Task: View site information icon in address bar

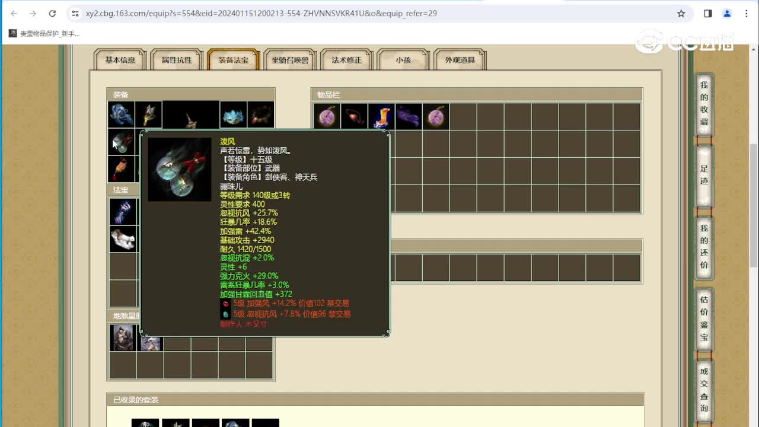Action: [75, 13]
